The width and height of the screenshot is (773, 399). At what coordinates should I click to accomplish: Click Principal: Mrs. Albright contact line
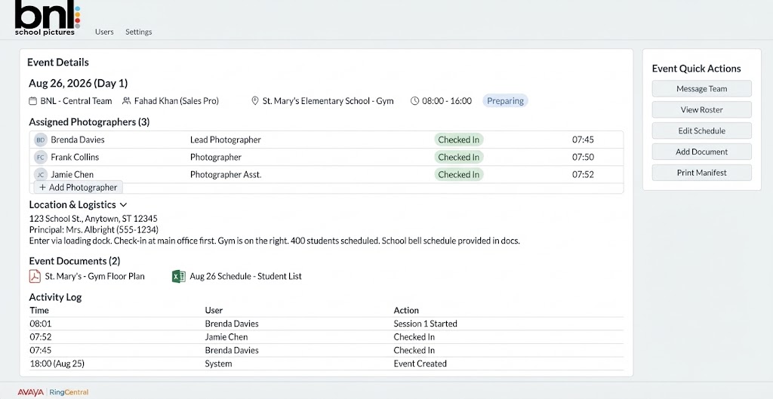[x=94, y=229]
